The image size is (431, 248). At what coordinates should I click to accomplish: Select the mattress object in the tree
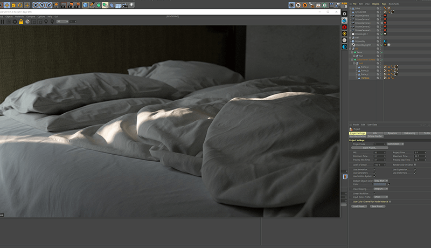[x=365, y=78]
